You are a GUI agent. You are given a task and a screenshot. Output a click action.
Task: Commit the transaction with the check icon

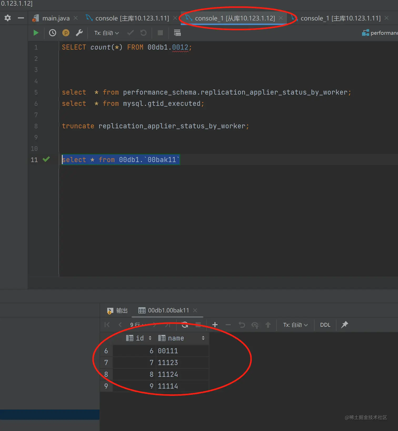130,33
